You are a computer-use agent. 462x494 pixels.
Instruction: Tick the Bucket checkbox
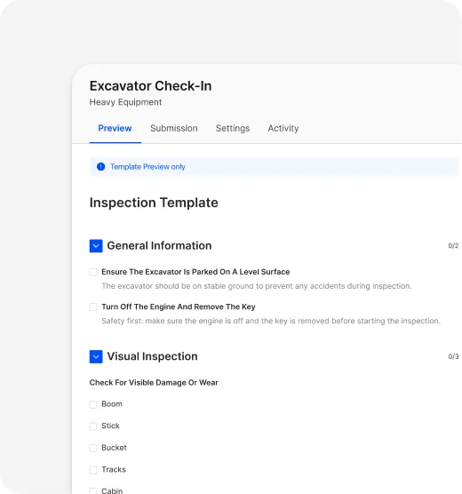click(93, 448)
